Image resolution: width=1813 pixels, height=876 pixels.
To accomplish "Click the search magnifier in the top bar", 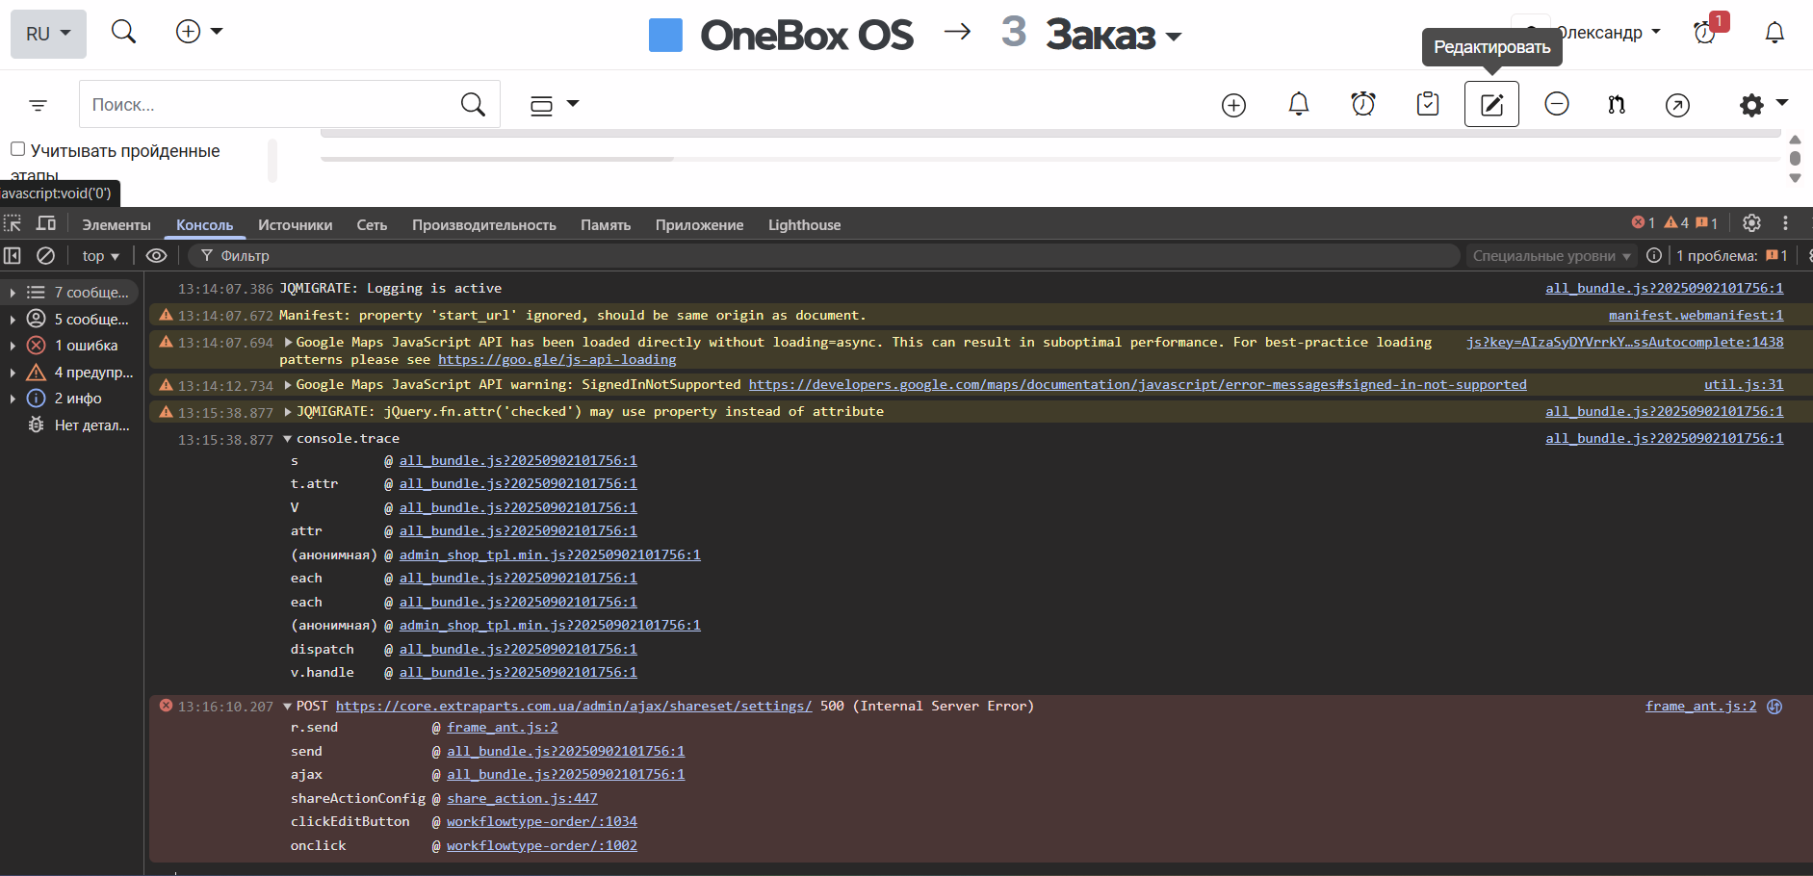I will pyautogui.click(x=123, y=32).
